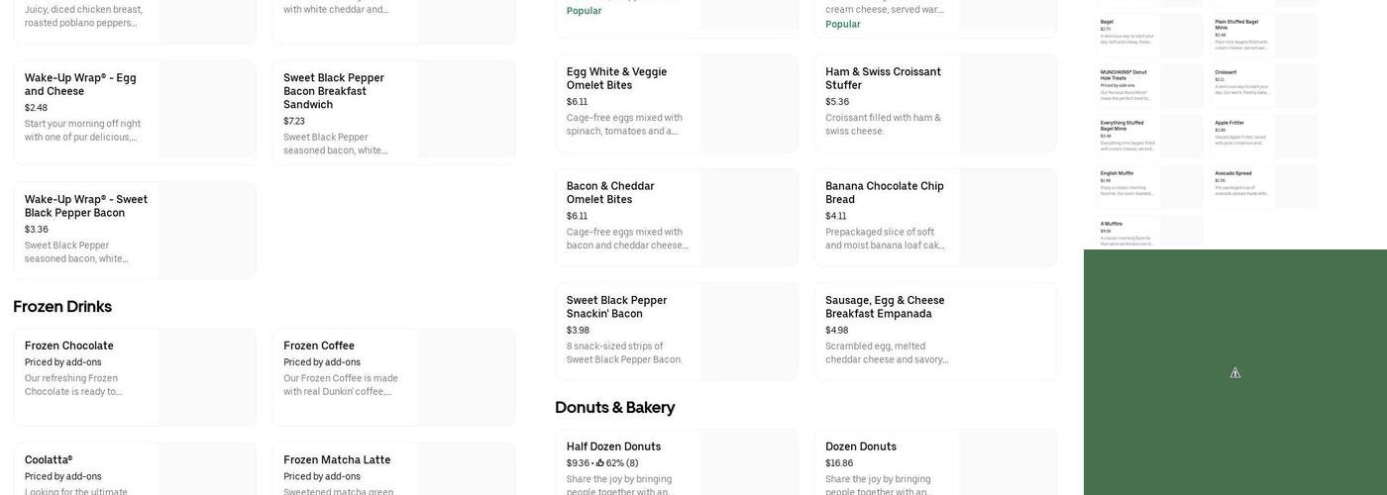Click thumbs-up rating icon on Half Dozen Donuts
Image resolution: width=1387 pixels, height=495 pixels.
600,463
